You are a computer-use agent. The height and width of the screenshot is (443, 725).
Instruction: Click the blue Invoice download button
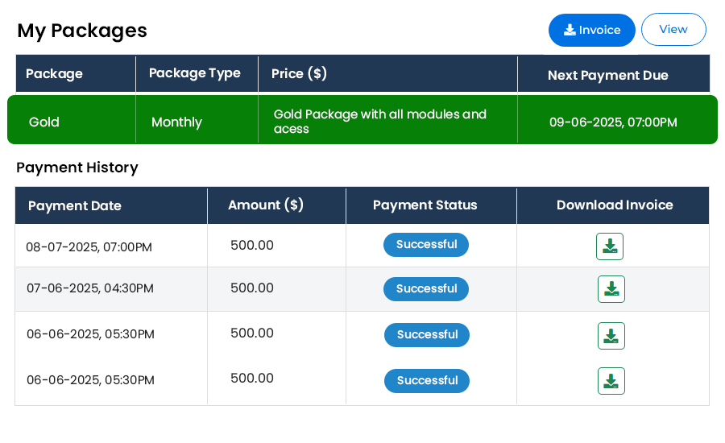pos(591,30)
